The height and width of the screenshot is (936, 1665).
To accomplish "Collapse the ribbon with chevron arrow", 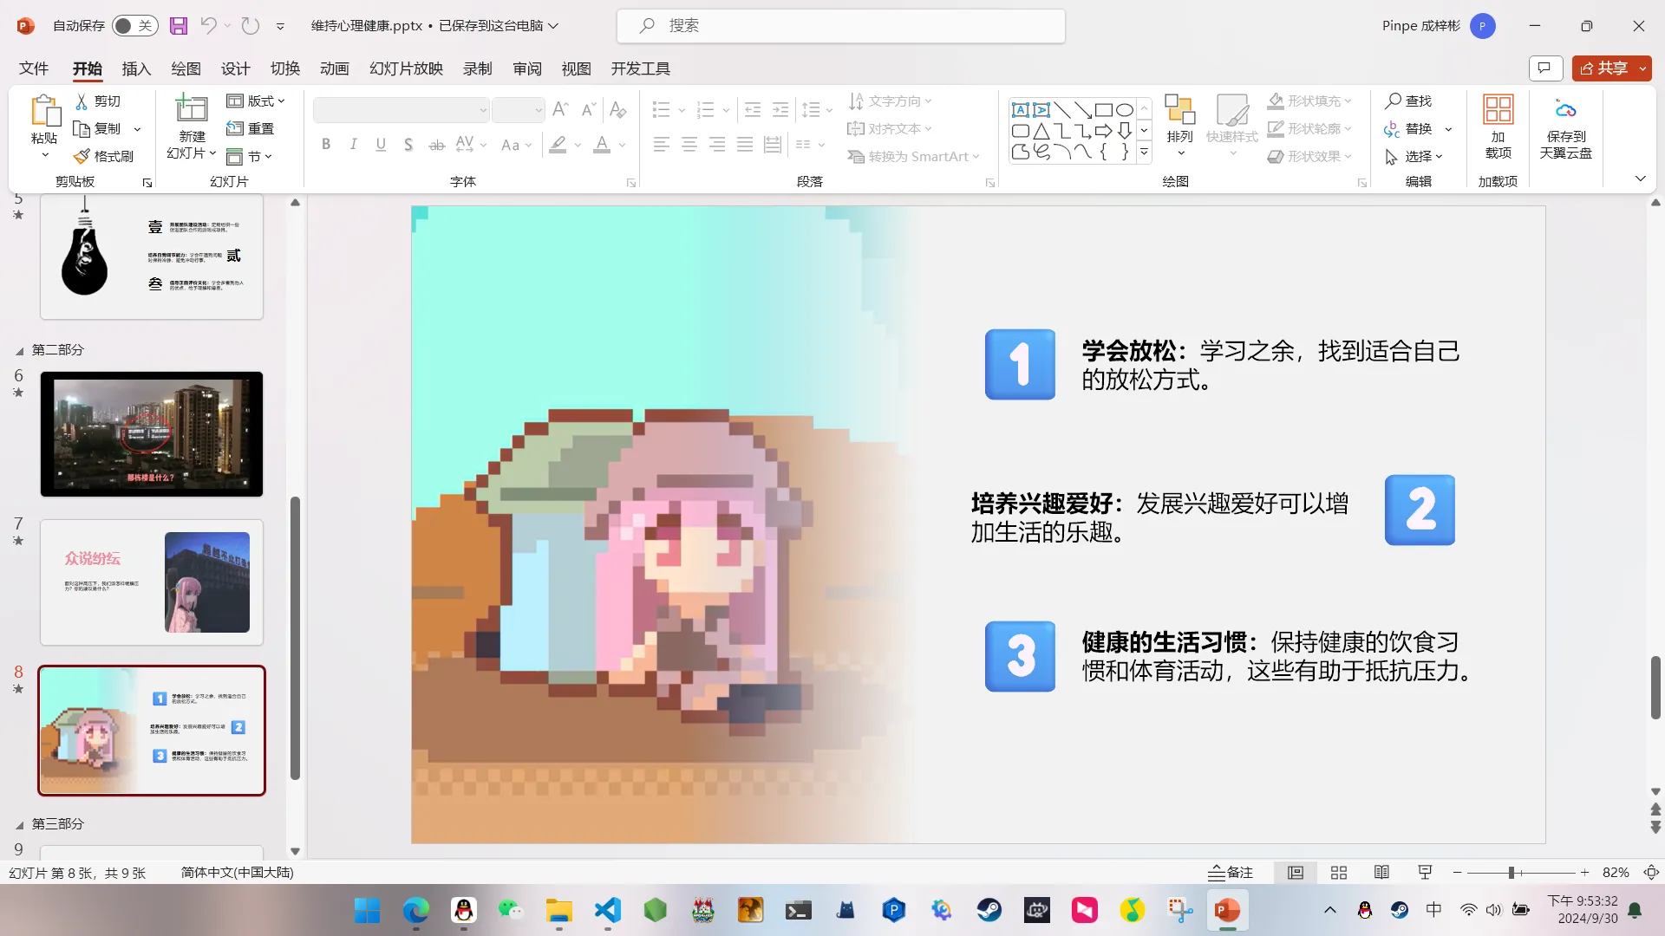I will (1640, 179).
